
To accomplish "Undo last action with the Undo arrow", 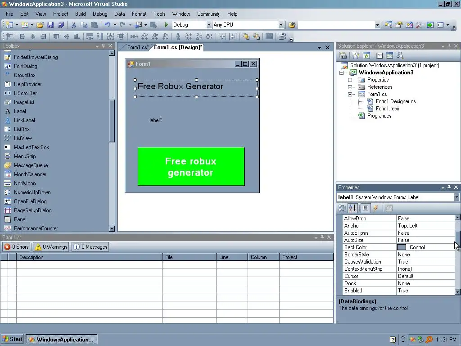I will click(107, 25).
